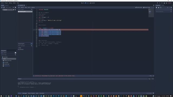Click the script minimap
Screen dimensions: 173x97
(x=151, y=13)
